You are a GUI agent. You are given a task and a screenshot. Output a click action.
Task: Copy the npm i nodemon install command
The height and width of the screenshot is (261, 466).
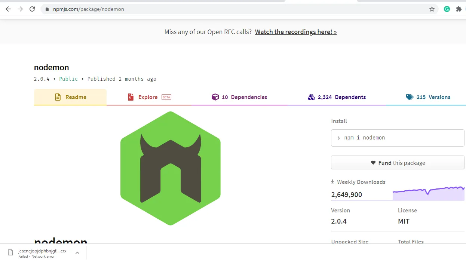(398, 138)
